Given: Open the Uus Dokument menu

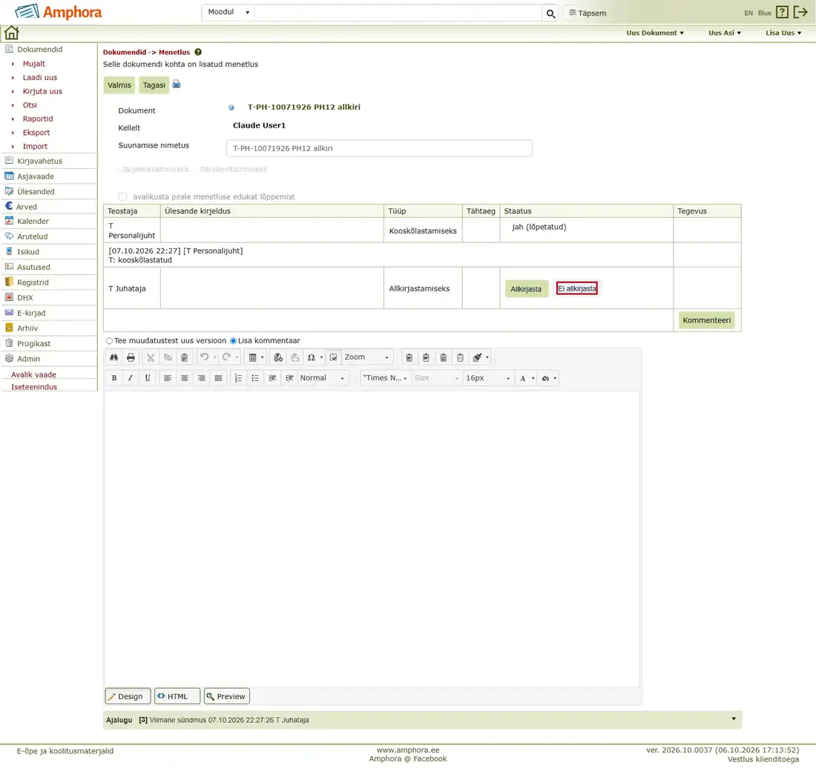Looking at the screenshot, I should point(655,33).
